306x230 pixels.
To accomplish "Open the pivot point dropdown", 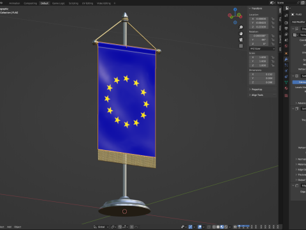I will coord(113,227).
